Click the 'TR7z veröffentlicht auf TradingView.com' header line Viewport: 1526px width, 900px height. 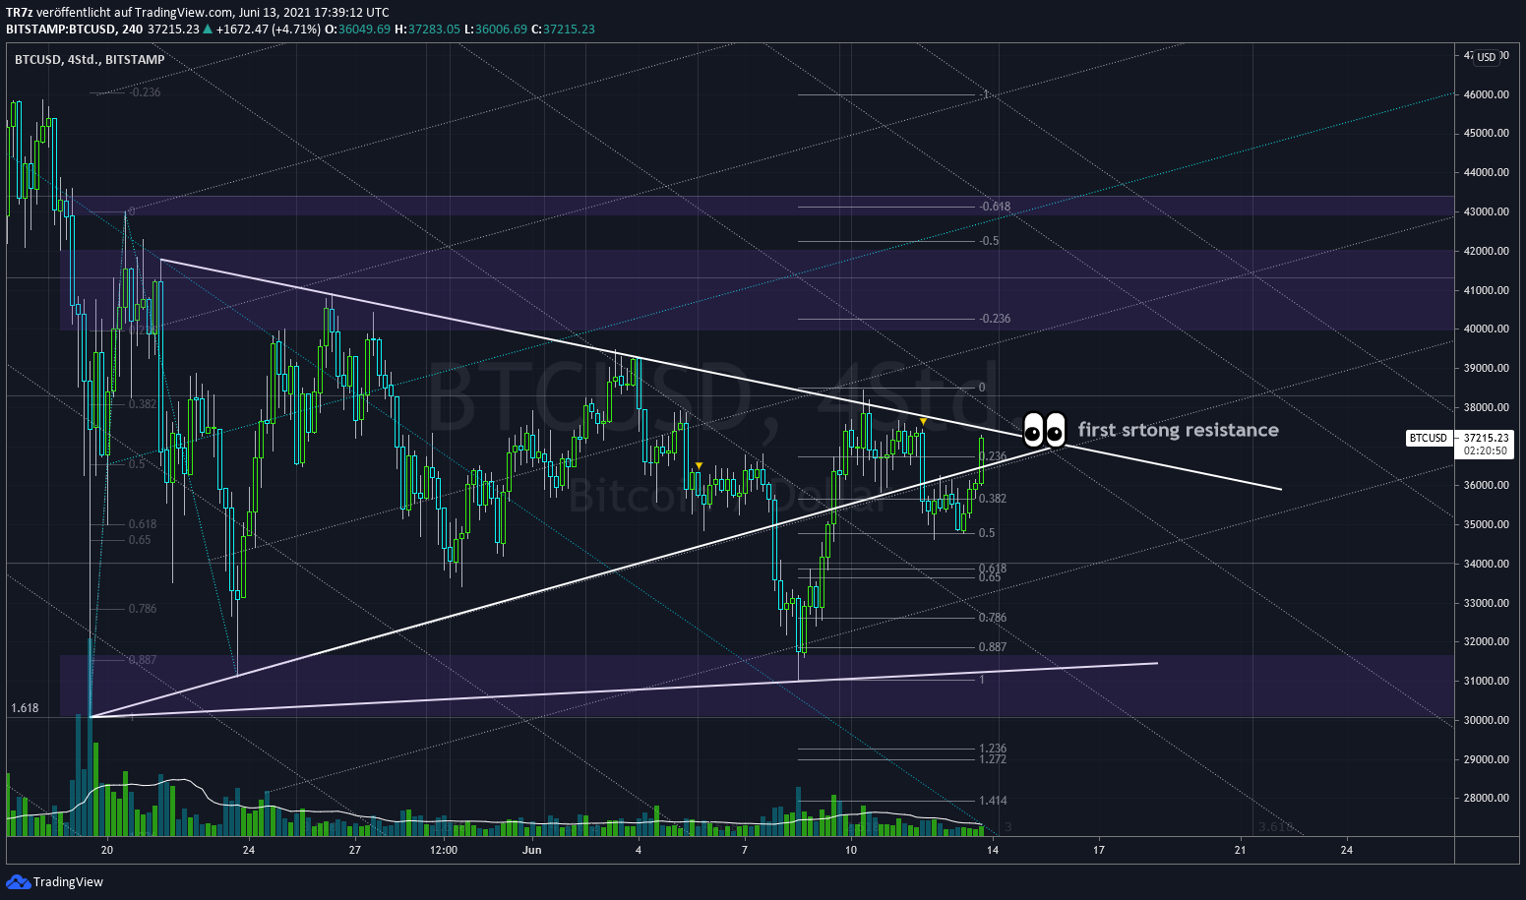pos(197,12)
